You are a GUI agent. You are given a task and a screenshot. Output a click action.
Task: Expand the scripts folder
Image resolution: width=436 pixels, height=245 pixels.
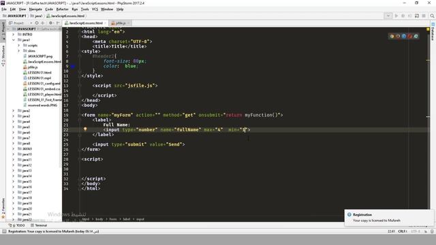tap(18, 46)
